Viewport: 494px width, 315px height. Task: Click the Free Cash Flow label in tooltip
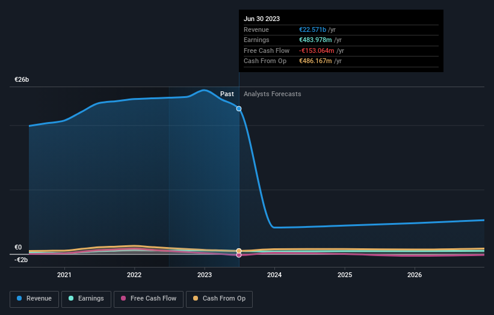[267, 50]
